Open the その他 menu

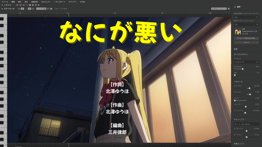click(x=82, y=2)
